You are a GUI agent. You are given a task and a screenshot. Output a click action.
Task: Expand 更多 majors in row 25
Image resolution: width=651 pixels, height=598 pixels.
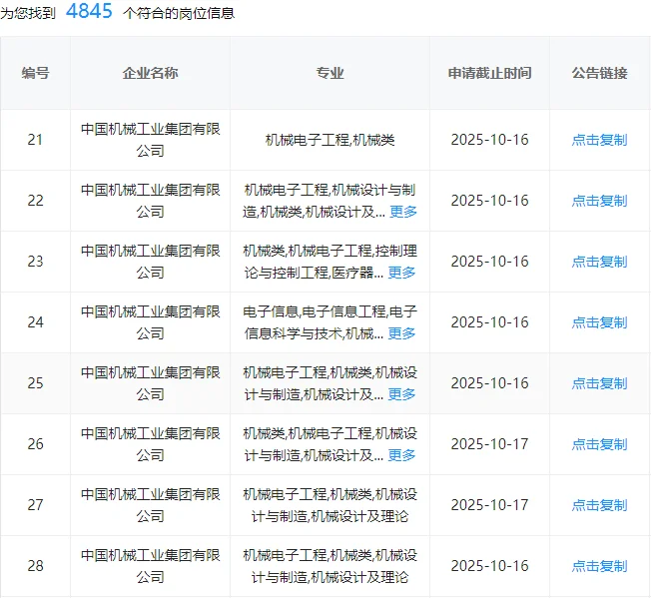pyautogui.click(x=401, y=394)
